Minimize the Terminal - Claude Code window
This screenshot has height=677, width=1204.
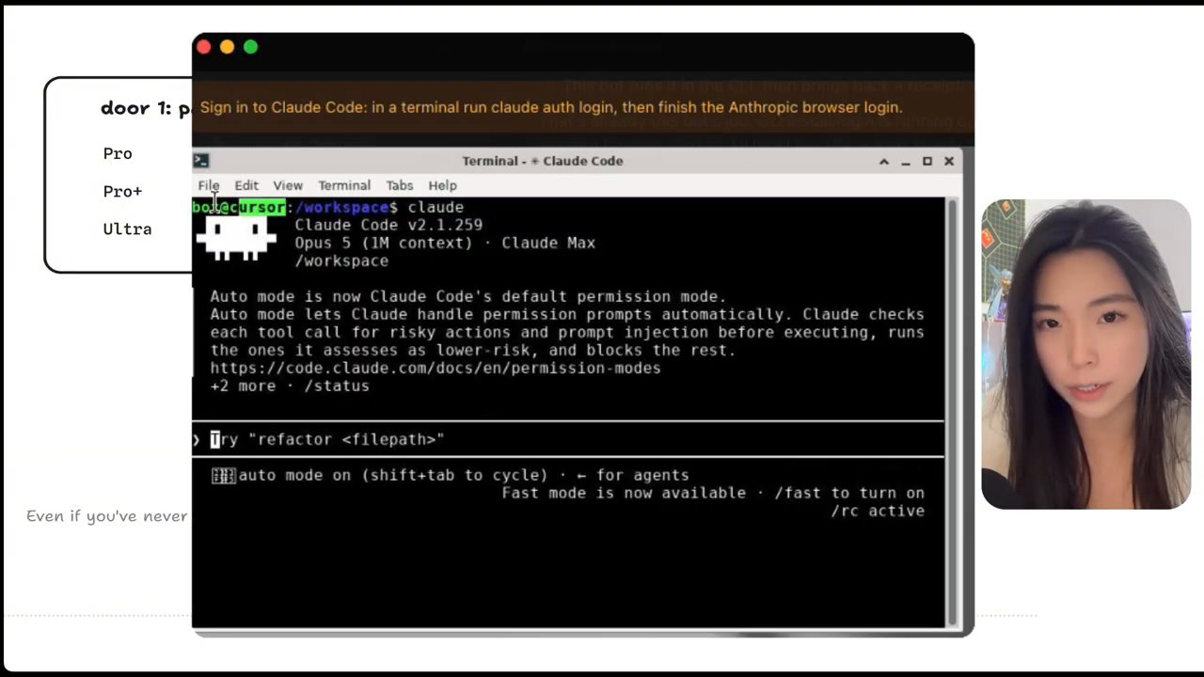906,162
